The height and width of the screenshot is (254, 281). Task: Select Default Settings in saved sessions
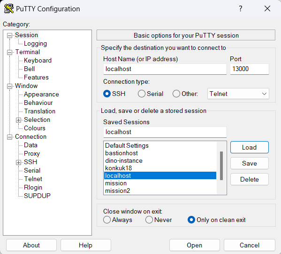click(160, 145)
